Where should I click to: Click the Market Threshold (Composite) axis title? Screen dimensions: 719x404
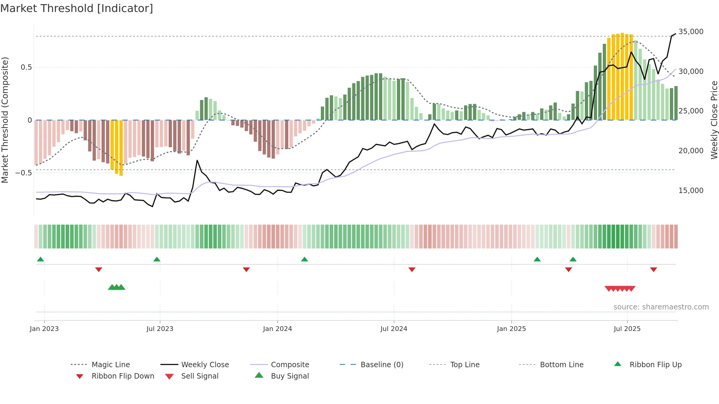pos(5,120)
